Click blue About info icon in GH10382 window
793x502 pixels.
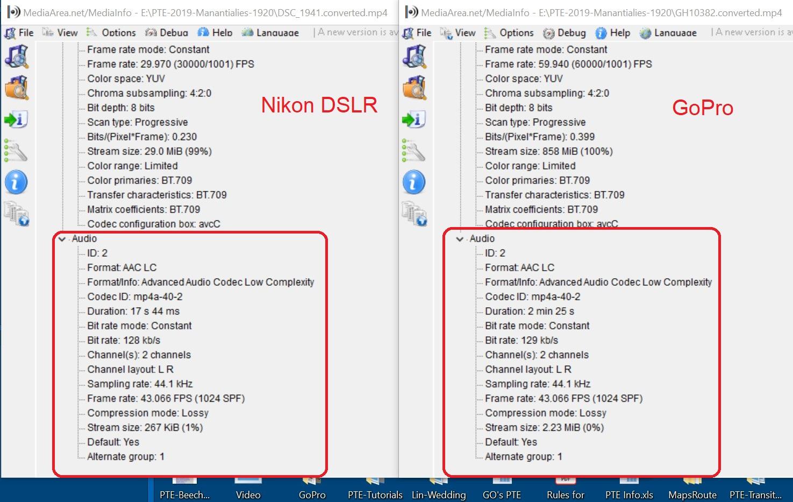[414, 182]
